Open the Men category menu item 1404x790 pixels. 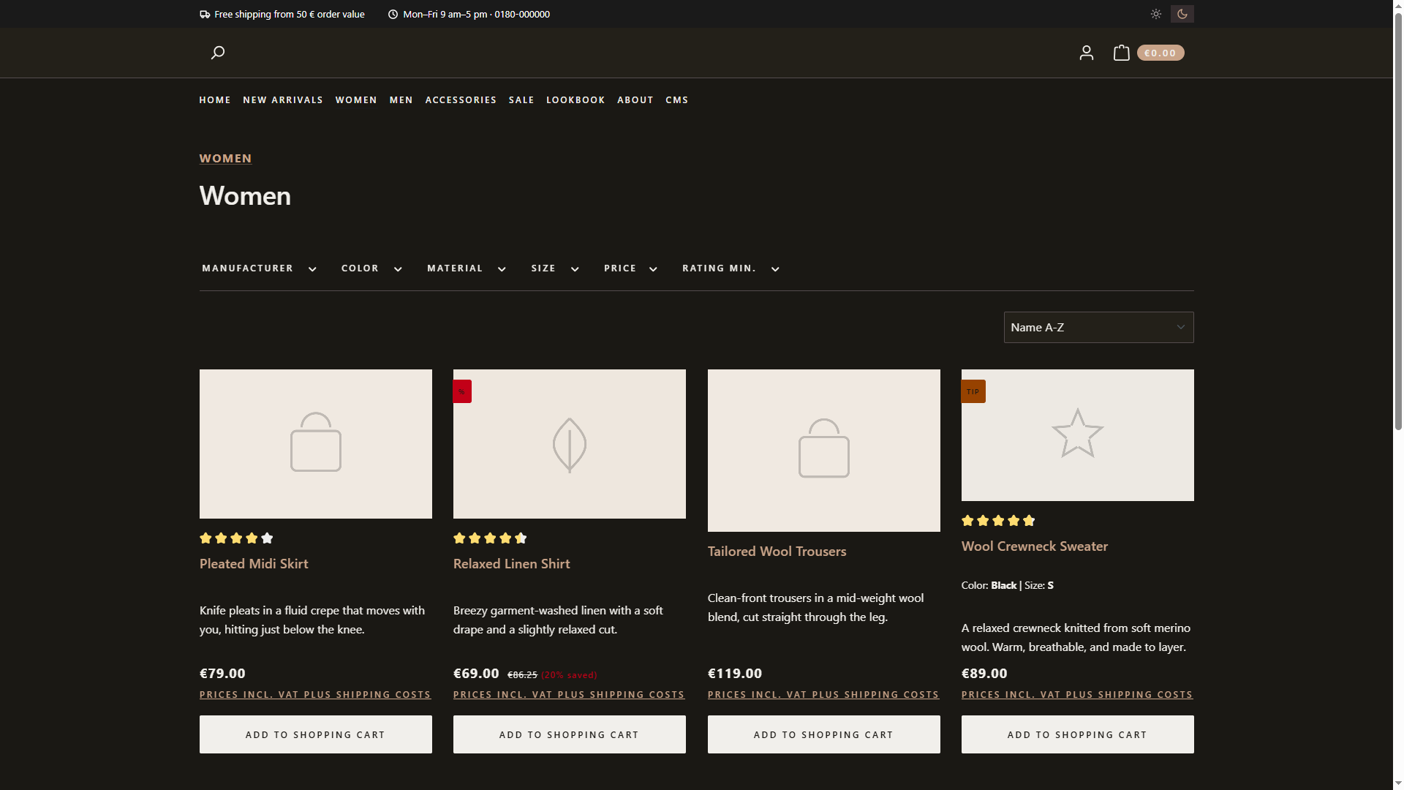click(401, 100)
